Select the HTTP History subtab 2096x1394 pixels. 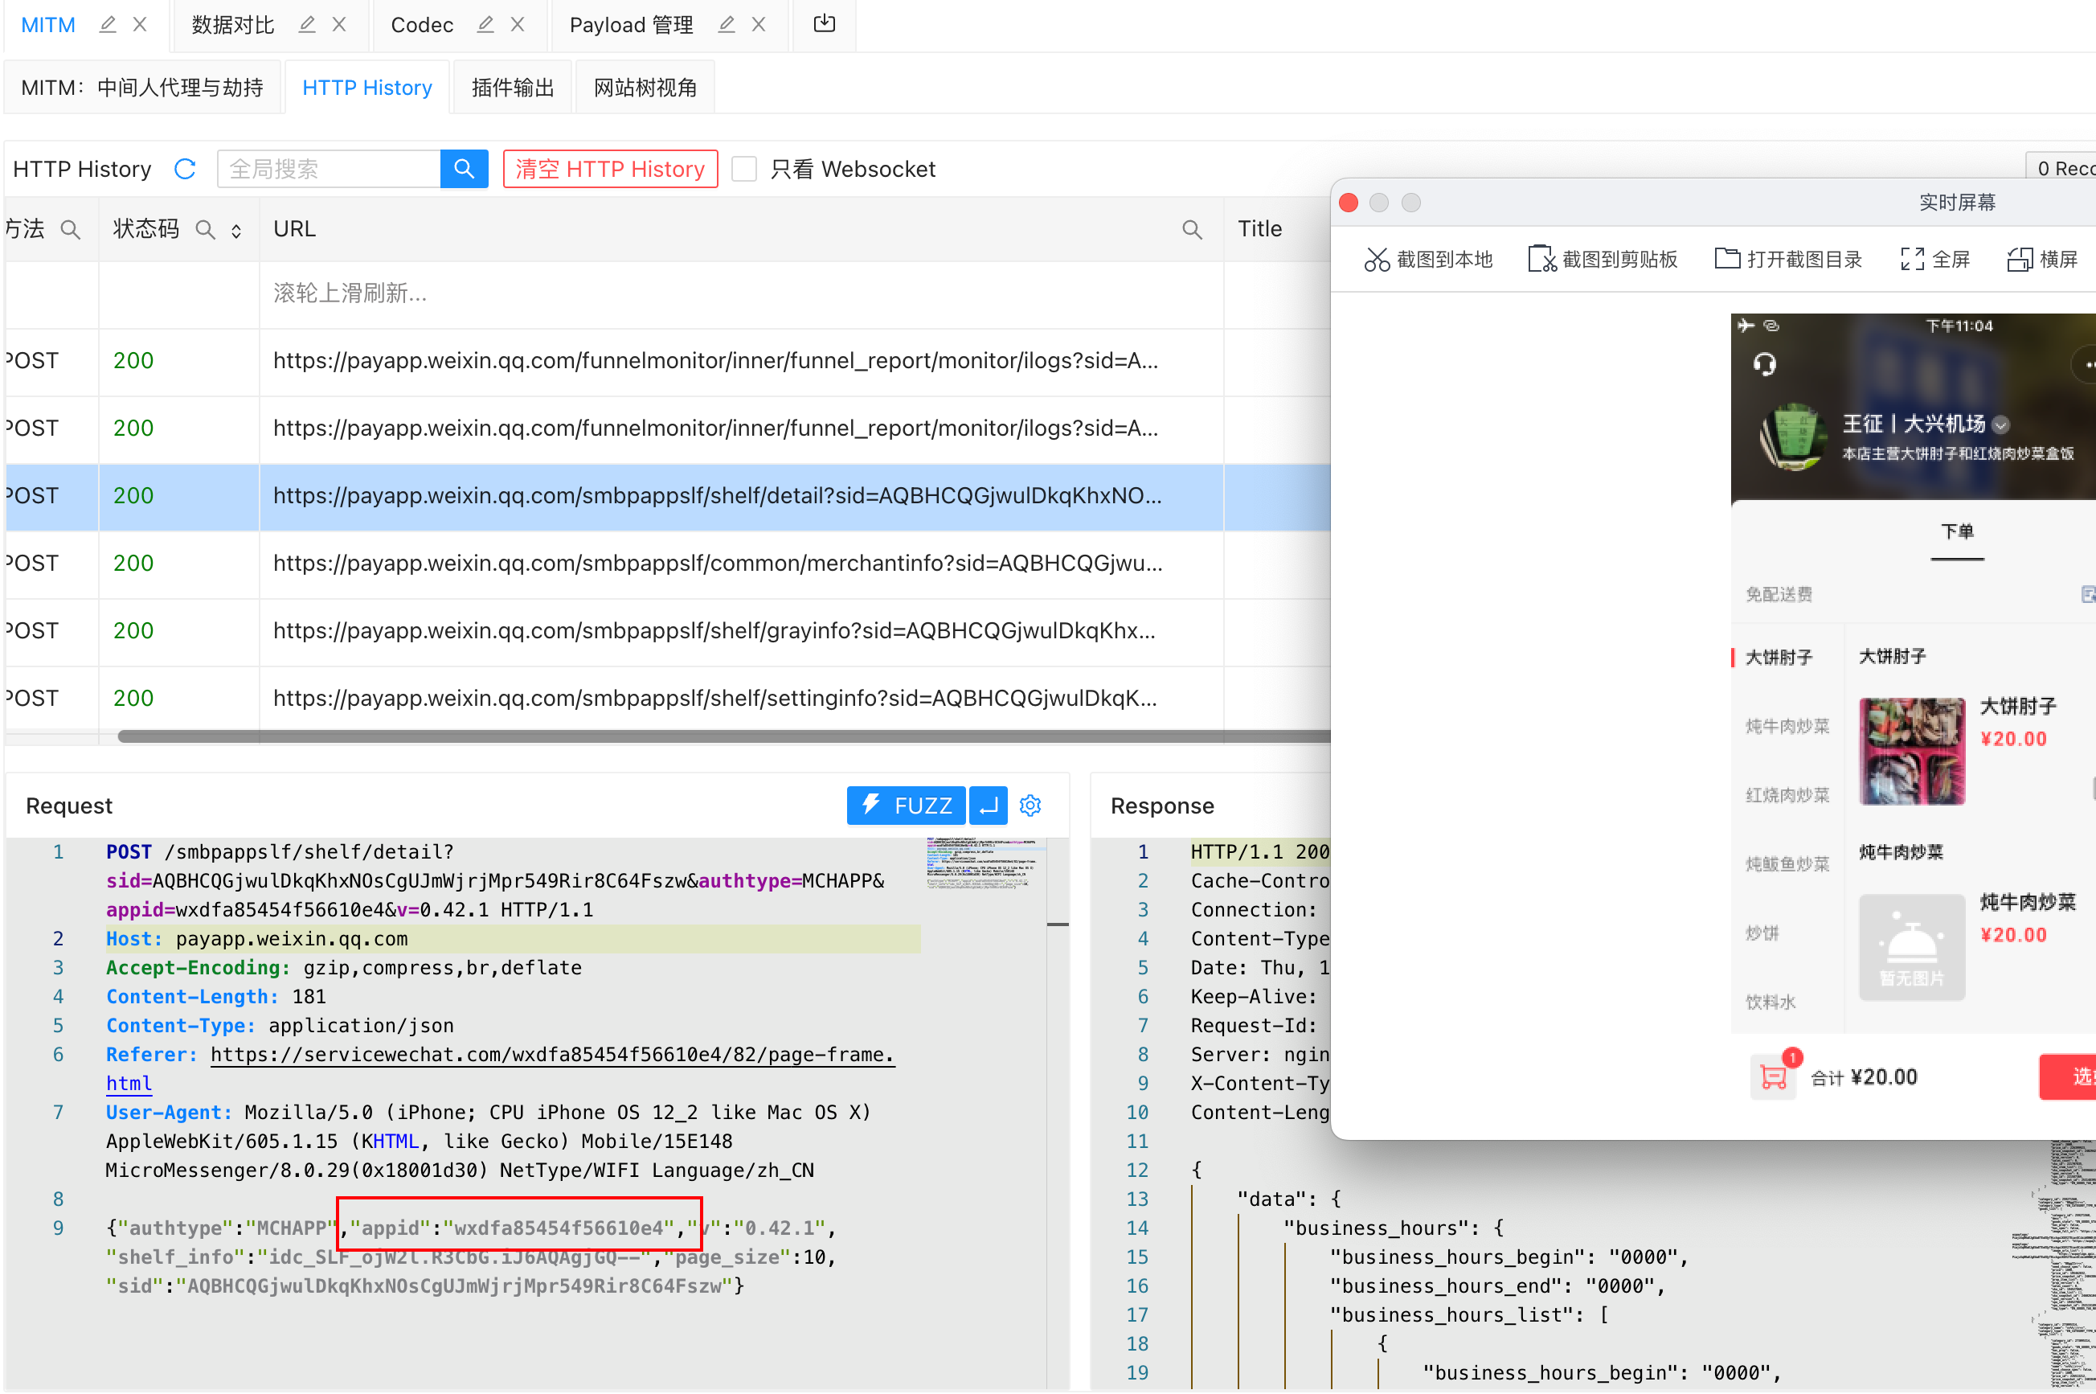(x=367, y=87)
